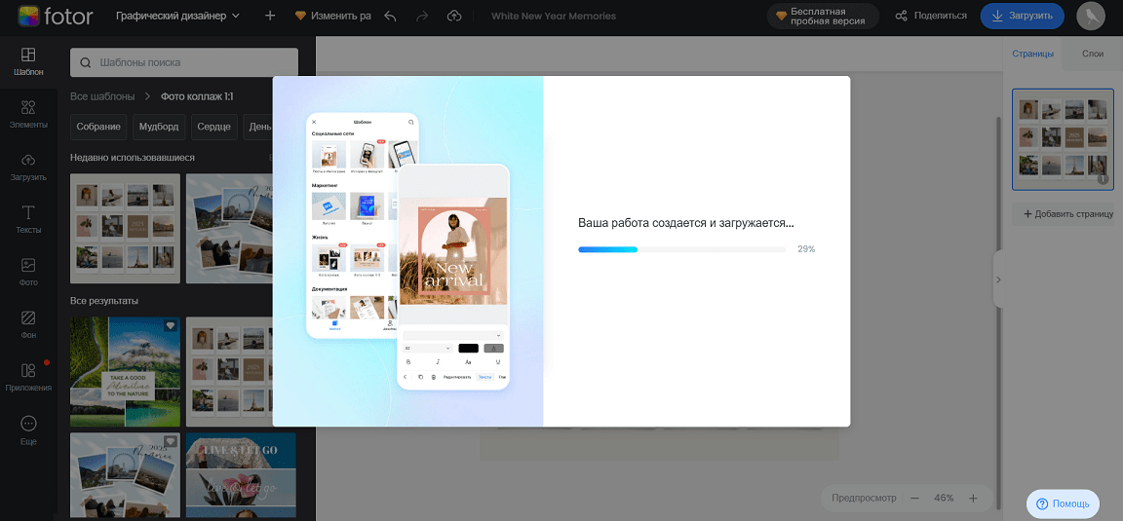This screenshot has width=1123, height=521.
Task: Select the Мудборд filter tag
Action: point(159,127)
